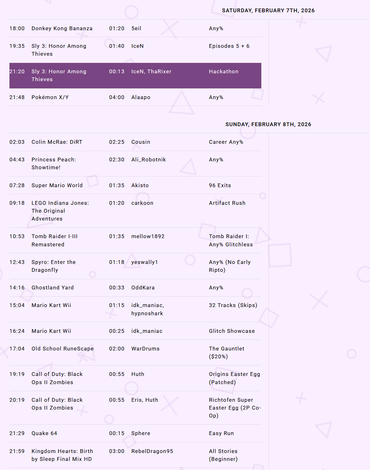Click runner name WarDrums
Viewport: 370px width, 470px height.
coord(145,349)
